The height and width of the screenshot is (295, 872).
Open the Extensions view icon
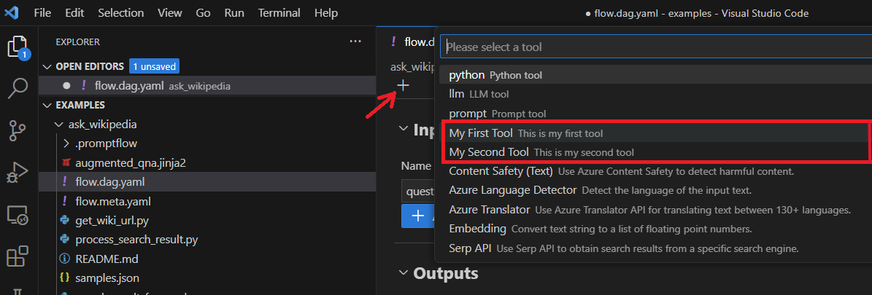(18, 257)
